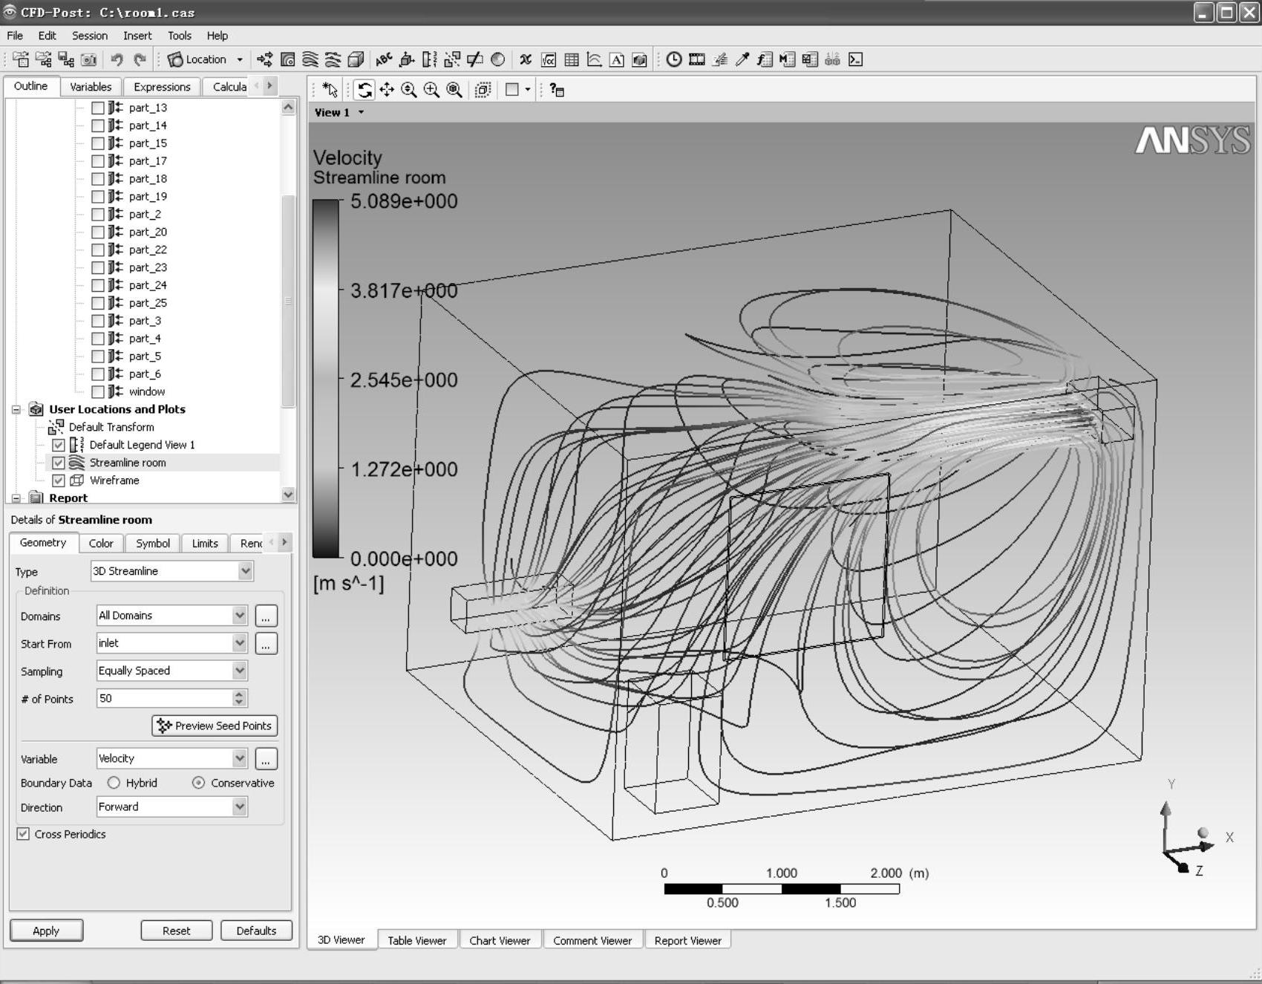Insert a Text label using ABC icon
Screen dimensions: 1262x984
384,59
